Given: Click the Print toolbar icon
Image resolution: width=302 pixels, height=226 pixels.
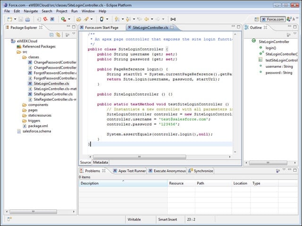Looking at the screenshot, I should [27, 19].
